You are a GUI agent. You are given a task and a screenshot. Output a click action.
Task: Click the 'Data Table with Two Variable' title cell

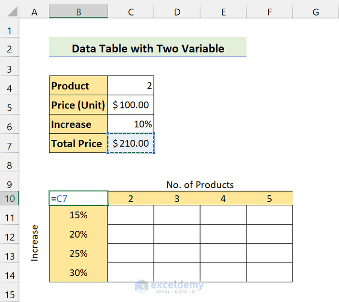click(x=148, y=48)
